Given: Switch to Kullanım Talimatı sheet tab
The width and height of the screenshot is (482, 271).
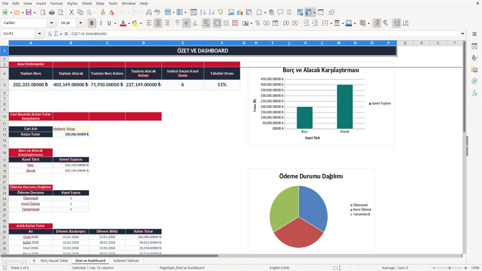Looking at the screenshot, I should (x=126, y=261).
